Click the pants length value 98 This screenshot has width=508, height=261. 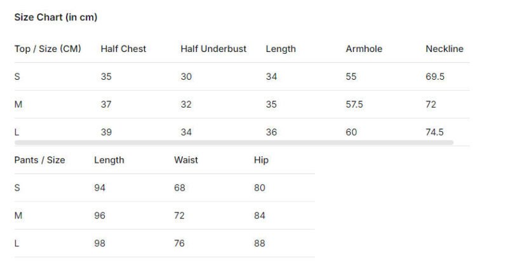100,243
